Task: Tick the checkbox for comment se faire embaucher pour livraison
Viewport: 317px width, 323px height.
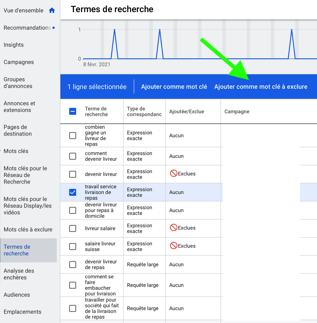Action: [73, 285]
